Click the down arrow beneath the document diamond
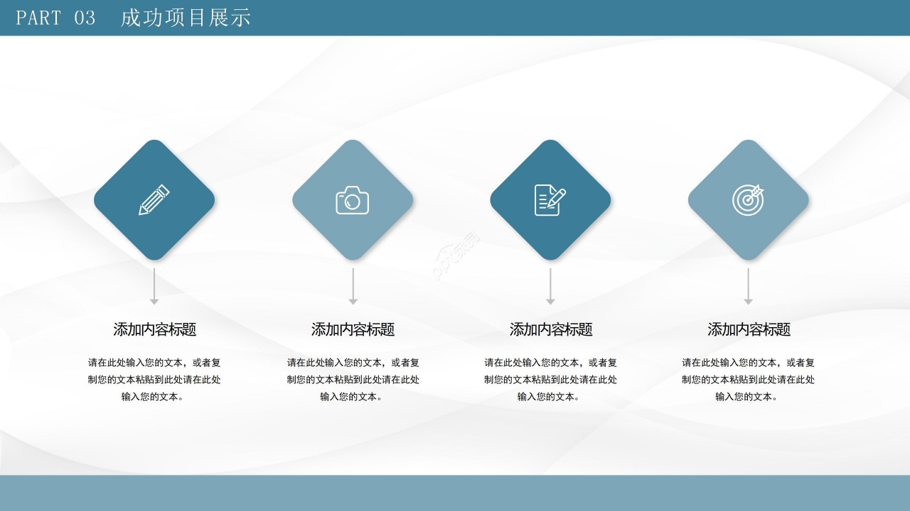 point(550,287)
